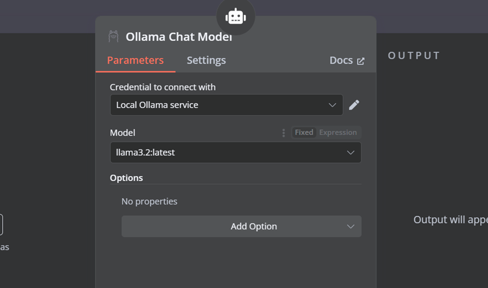
Task: Click the robot icon above the node panel
Action: tap(236, 16)
